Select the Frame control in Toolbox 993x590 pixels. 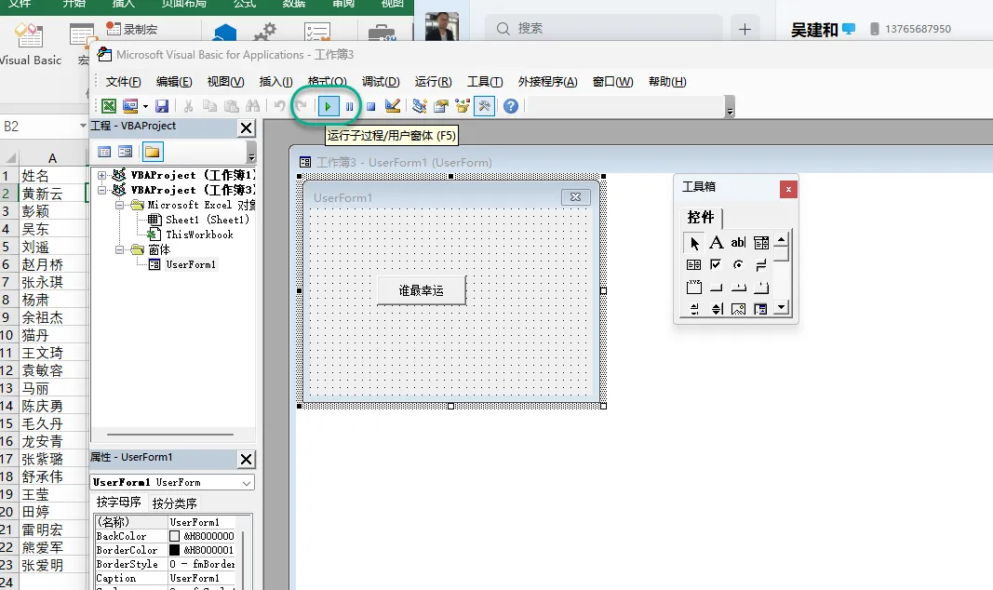(x=694, y=287)
